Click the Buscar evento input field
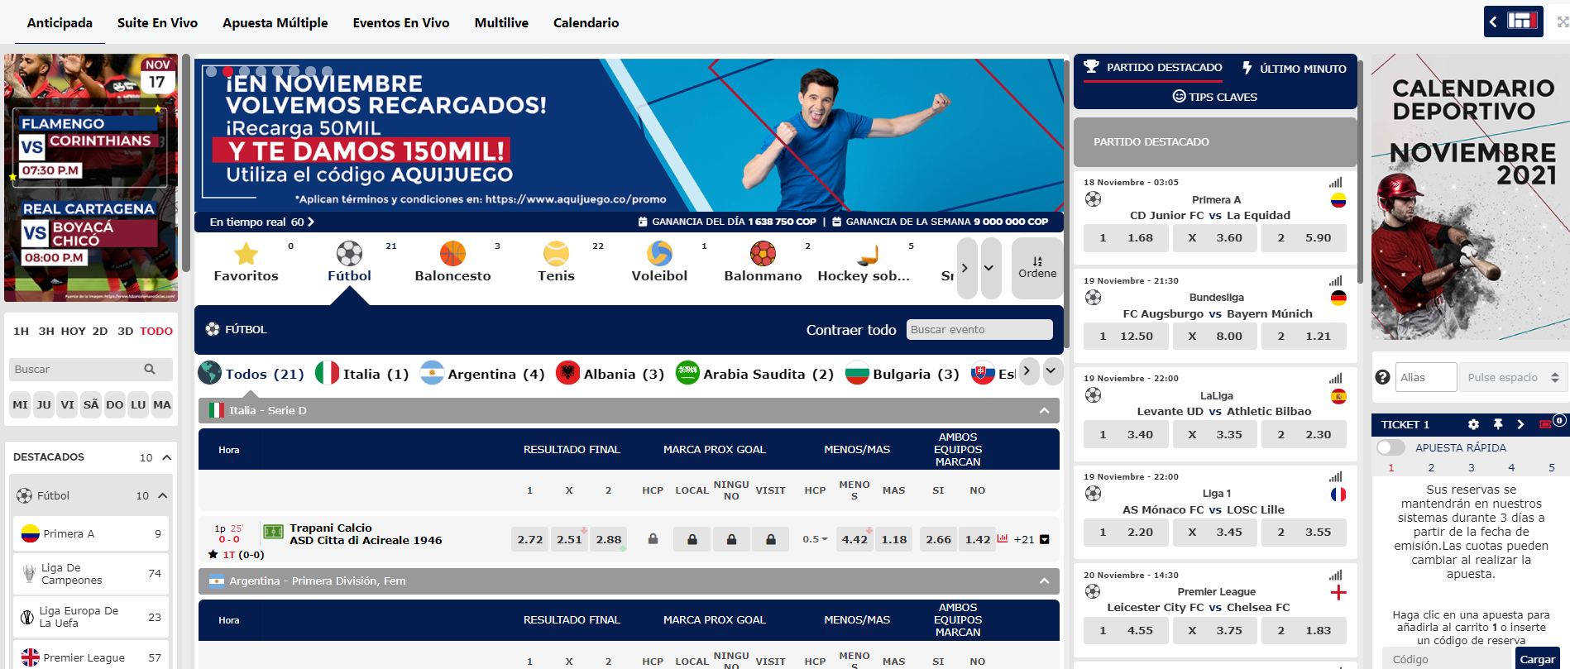Viewport: 1570px width, 669px height. click(x=979, y=329)
